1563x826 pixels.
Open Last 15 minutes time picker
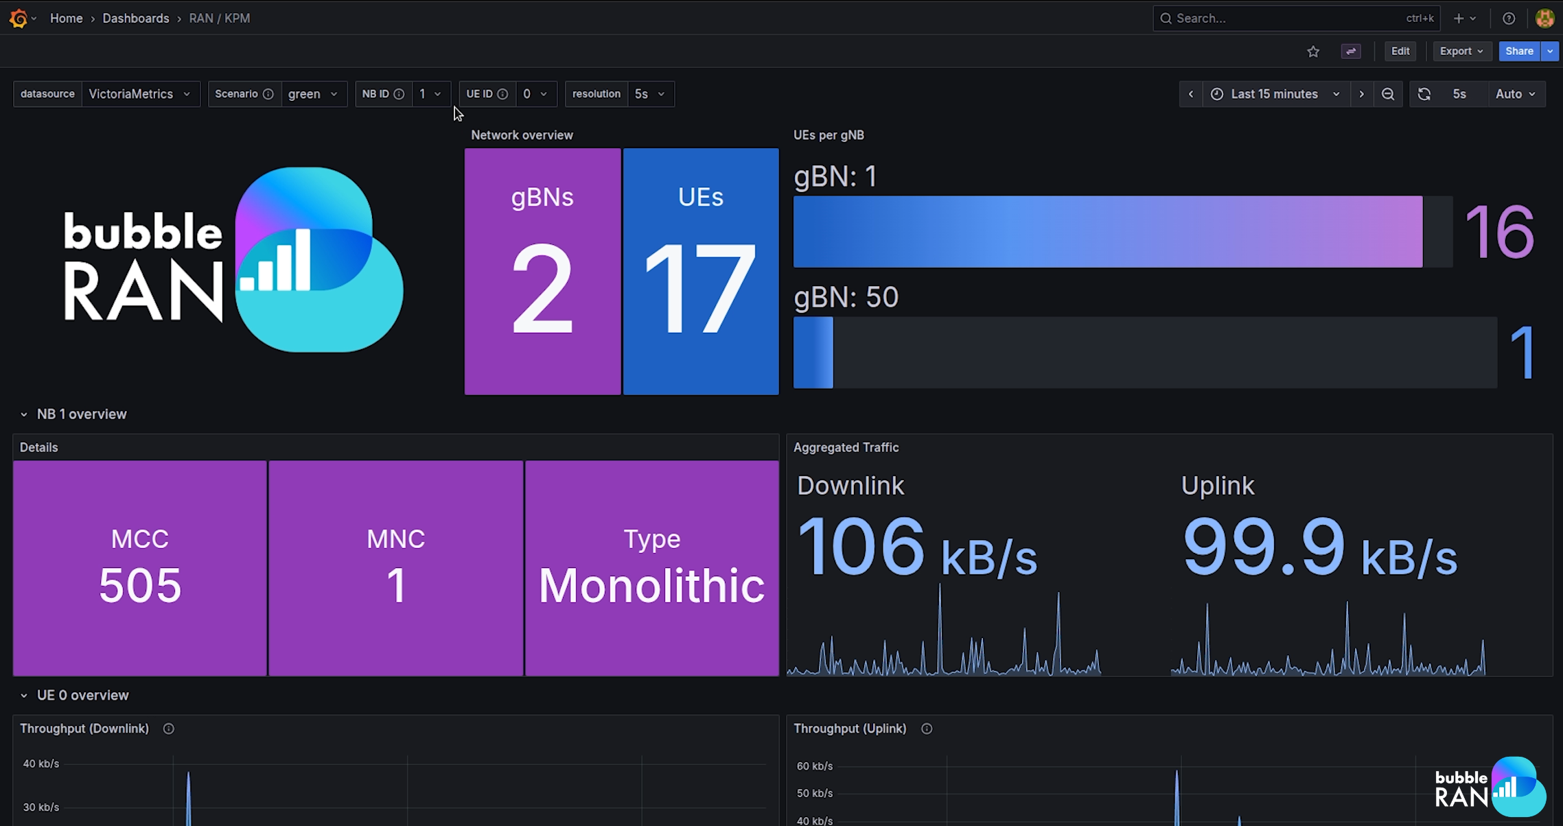click(x=1275, y=94)
